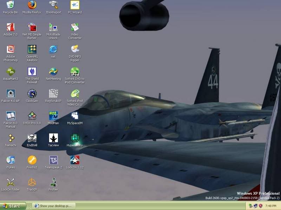Select the PC Wizard shortcut
The width and height of the screenshot is (281, 210).
pos(75,5)
